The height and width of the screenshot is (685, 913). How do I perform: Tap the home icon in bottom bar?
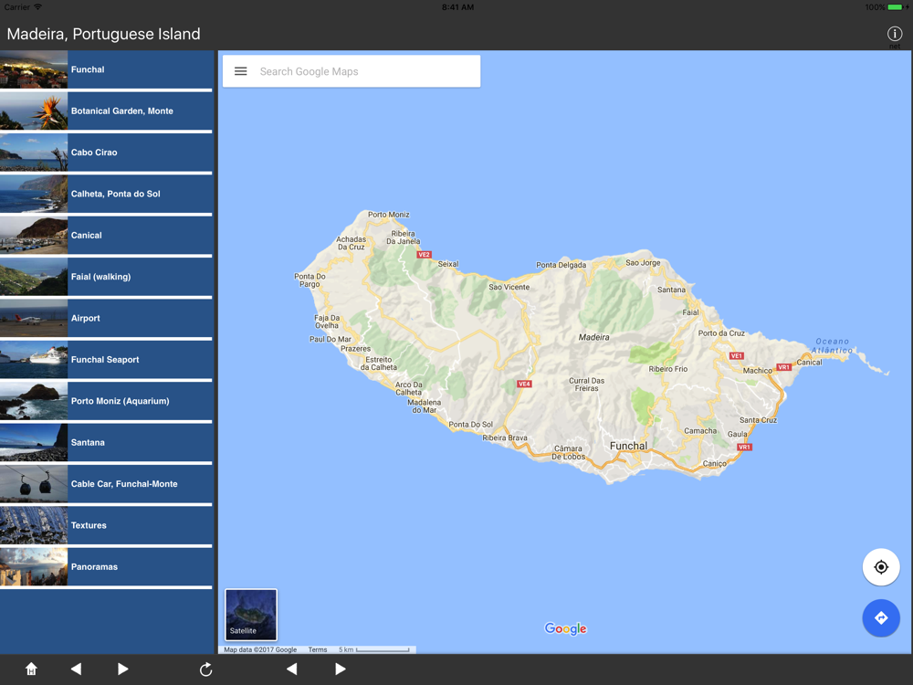click(31, 669)
